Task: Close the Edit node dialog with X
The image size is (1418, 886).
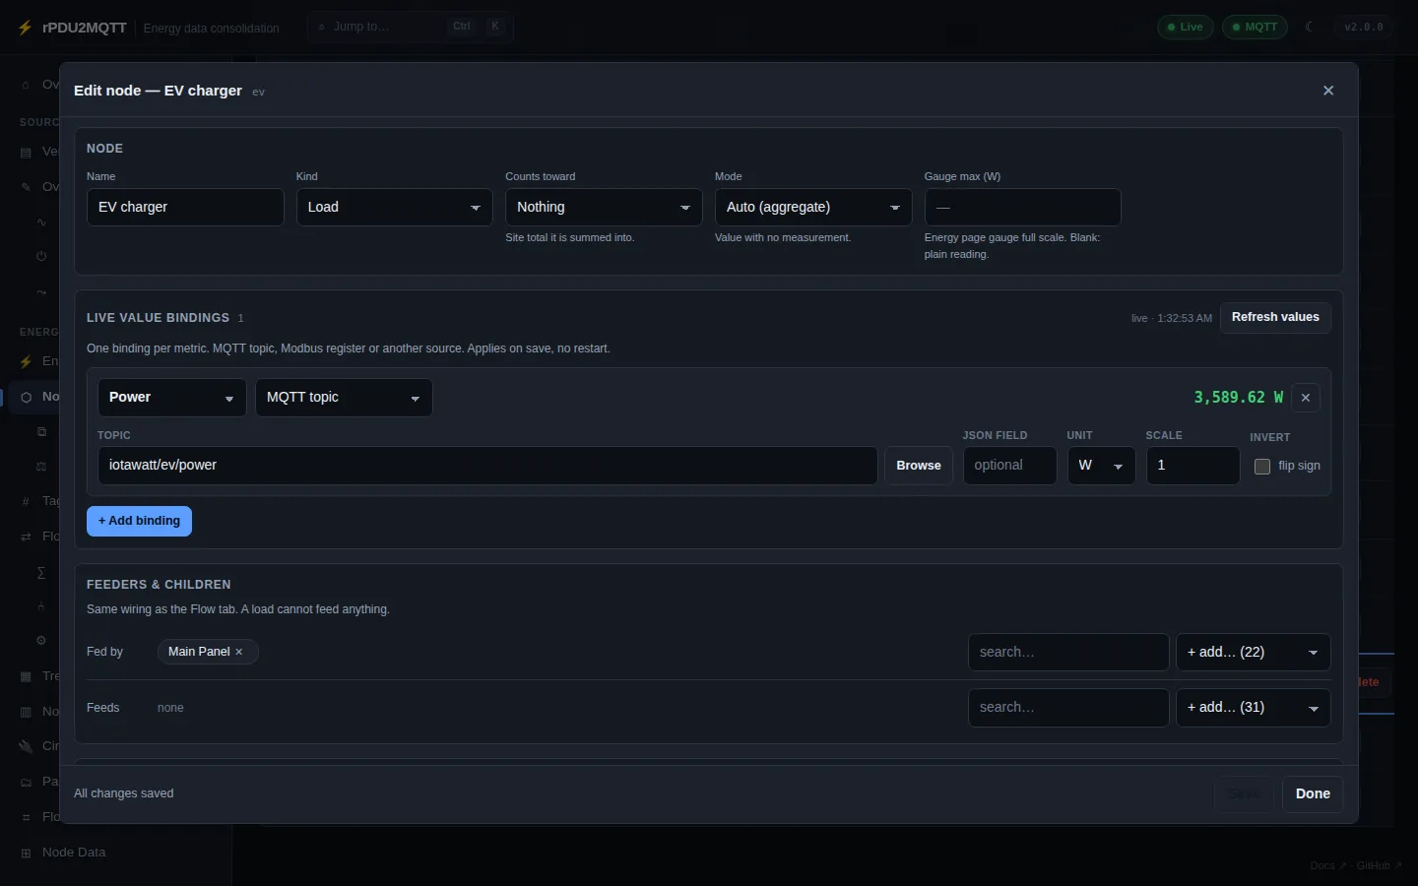Action: [1328, 91]
